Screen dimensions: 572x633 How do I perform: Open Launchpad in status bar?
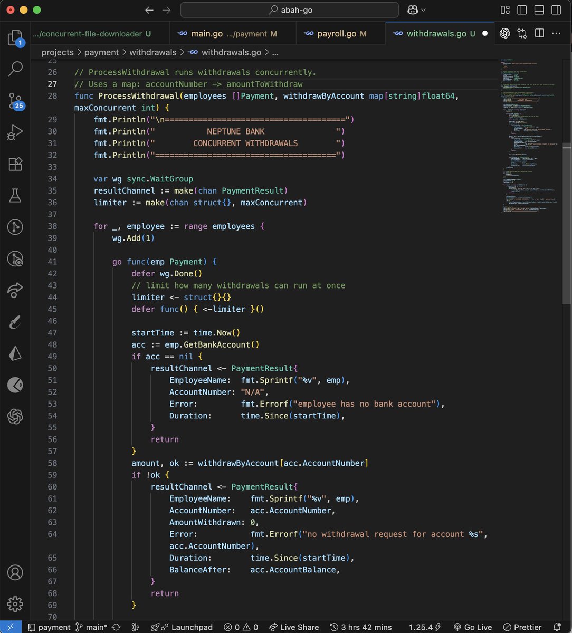[x=182, y=627]
